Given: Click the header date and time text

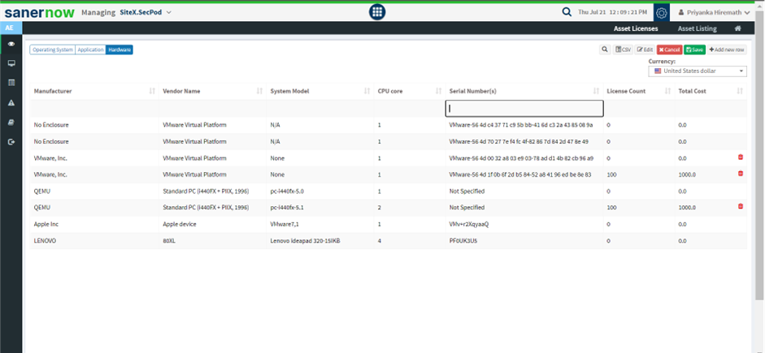Looking at the screenshot, I should (x=612, y=13).
